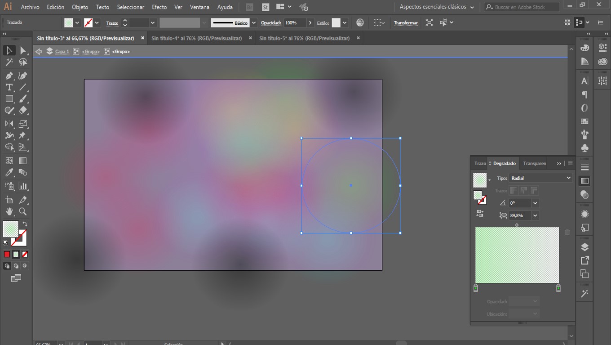Set paint mode to Color
The width and height of the screenshot is (611, 345).
pyautogui.click(x=7, y=254)
